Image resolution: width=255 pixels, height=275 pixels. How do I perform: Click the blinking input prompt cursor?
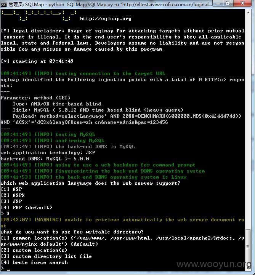(x=8, y=270)
